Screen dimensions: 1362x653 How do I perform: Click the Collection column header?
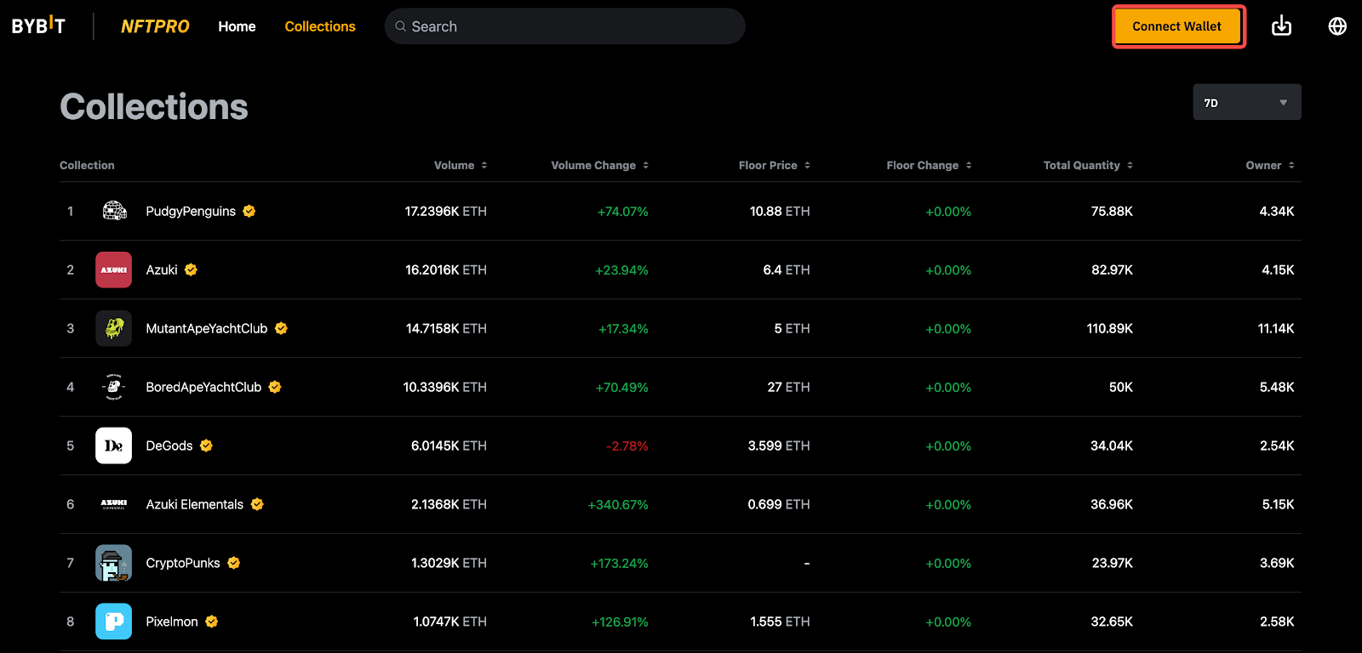pos(87,165)
